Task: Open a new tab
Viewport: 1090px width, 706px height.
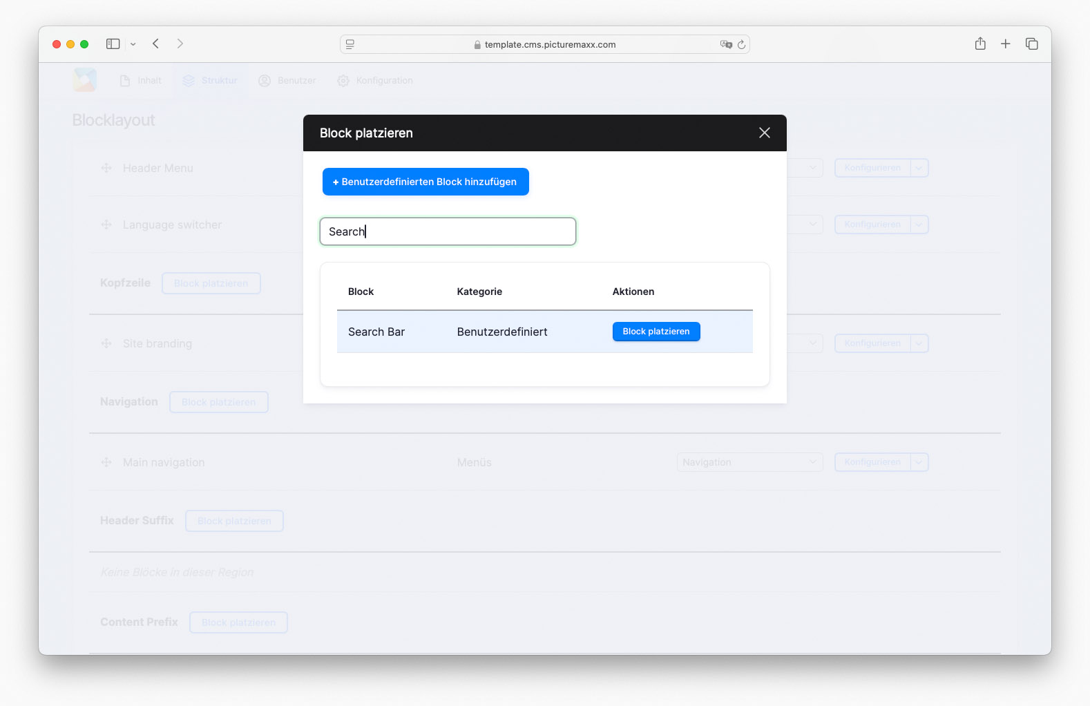Action: 1006,44
